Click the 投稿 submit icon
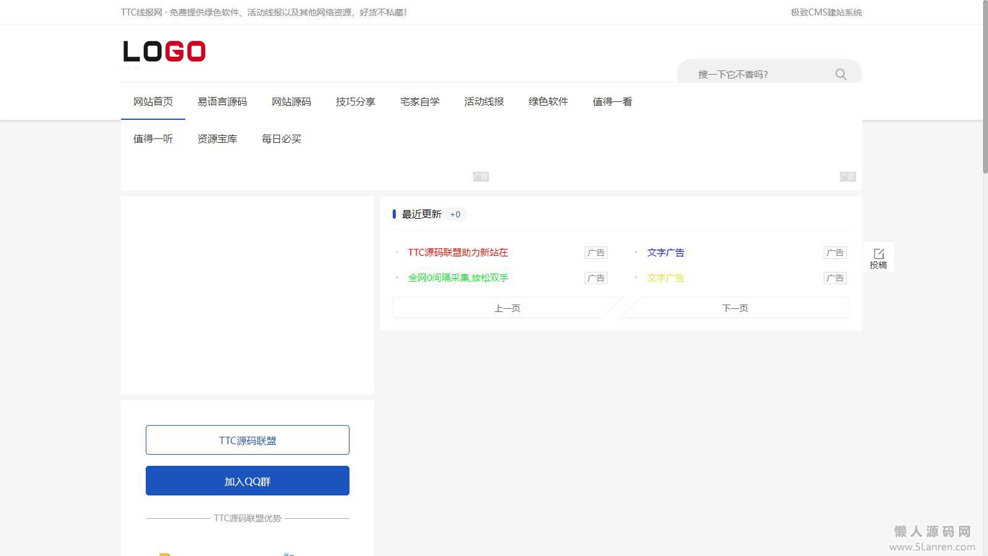The image size is (988, 556). 878,258
